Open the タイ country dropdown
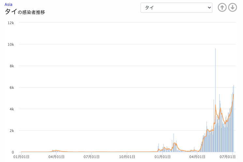The height and width of the screenshot is (162, 243). [x=176, y=8]
